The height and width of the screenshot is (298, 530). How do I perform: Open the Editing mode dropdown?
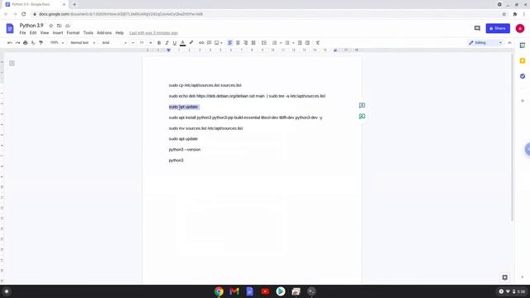(485, 43)
